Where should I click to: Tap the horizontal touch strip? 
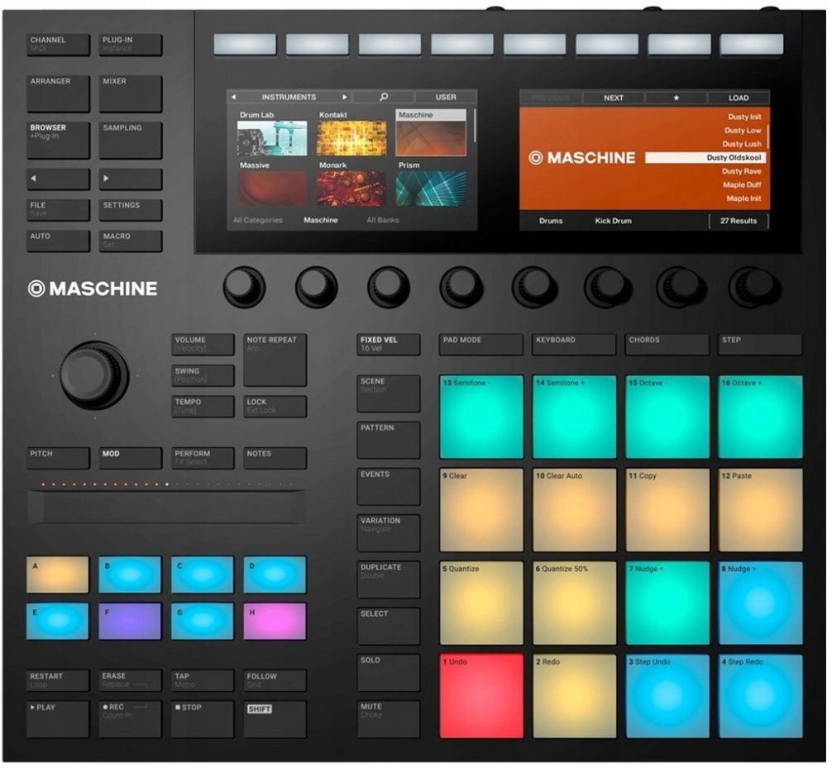tap(166, 506)
